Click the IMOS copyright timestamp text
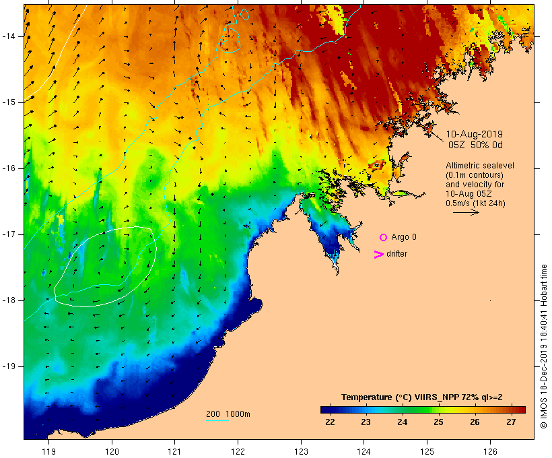This screenshot has width=552, height=458. click(x=544, y=346)
